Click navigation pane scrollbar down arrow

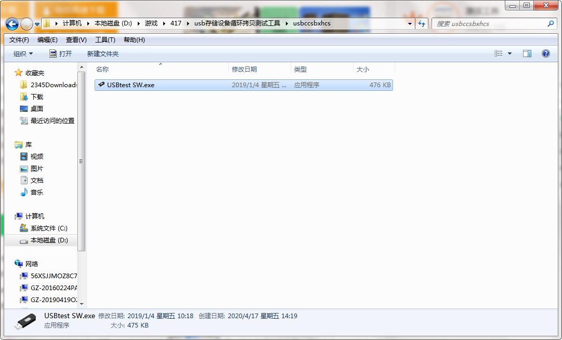coord(81,304)
